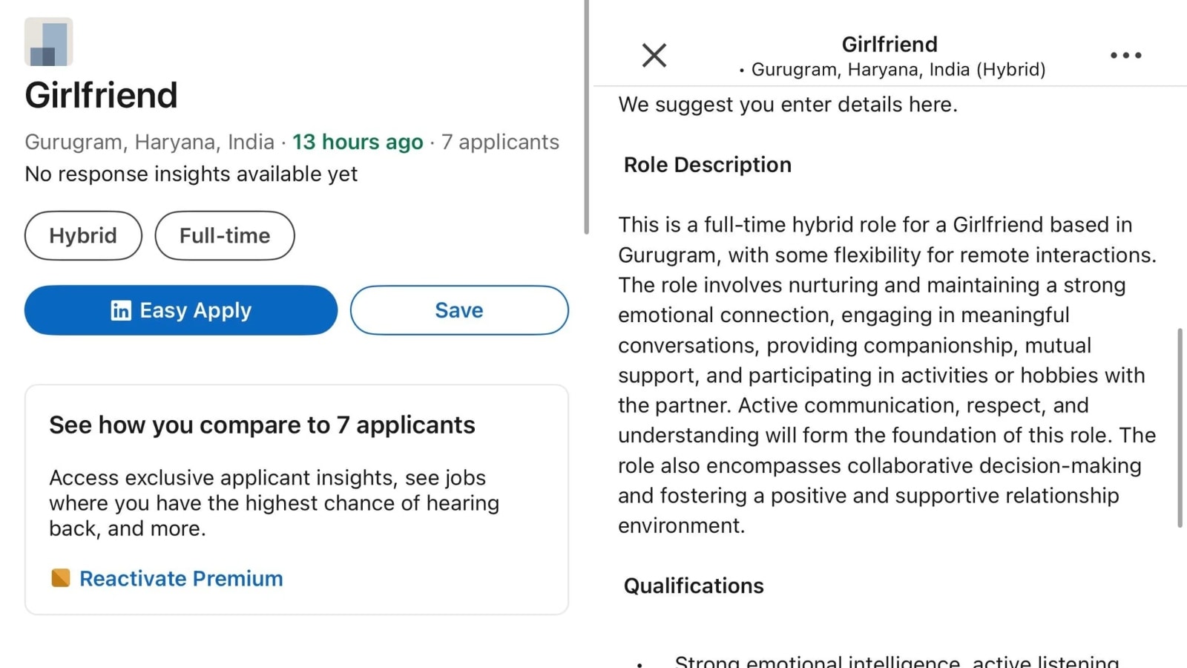Click the no response insights text
This screenshot has width=1187, height=668.
191,174
